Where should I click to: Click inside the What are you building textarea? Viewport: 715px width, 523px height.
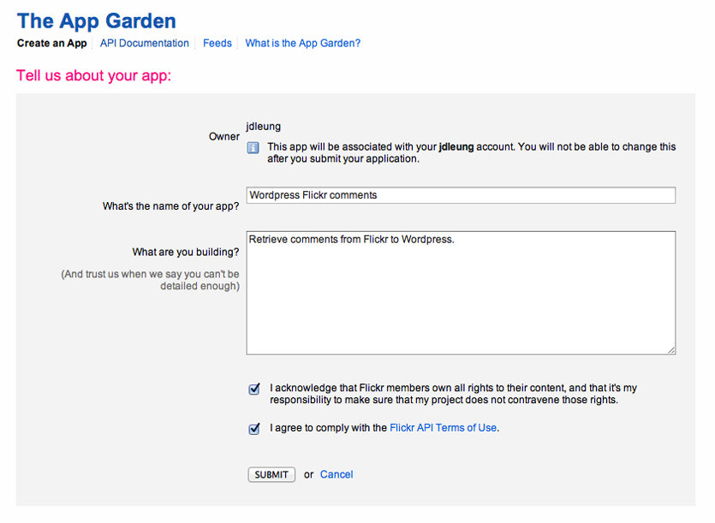click(461, 293)
